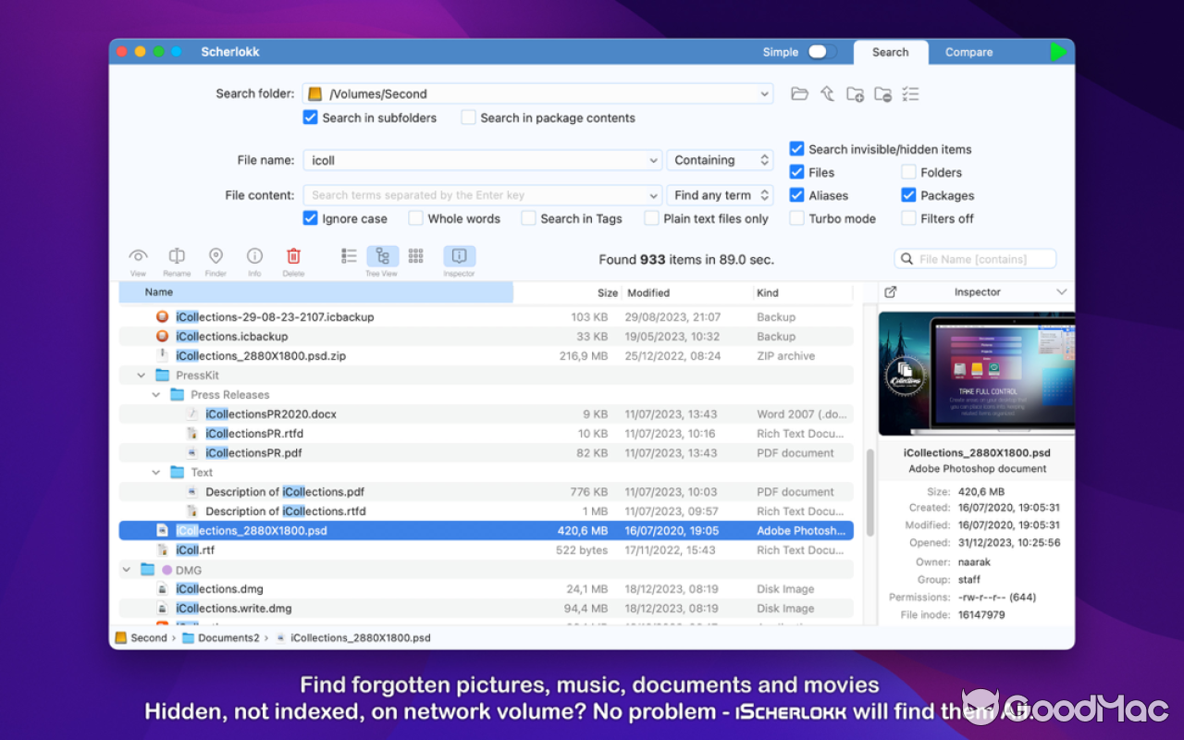Image resolution: width=1184 pixels, height=740 pixels.
Task: Enable Search in package contents
Action: pos(467,117)
